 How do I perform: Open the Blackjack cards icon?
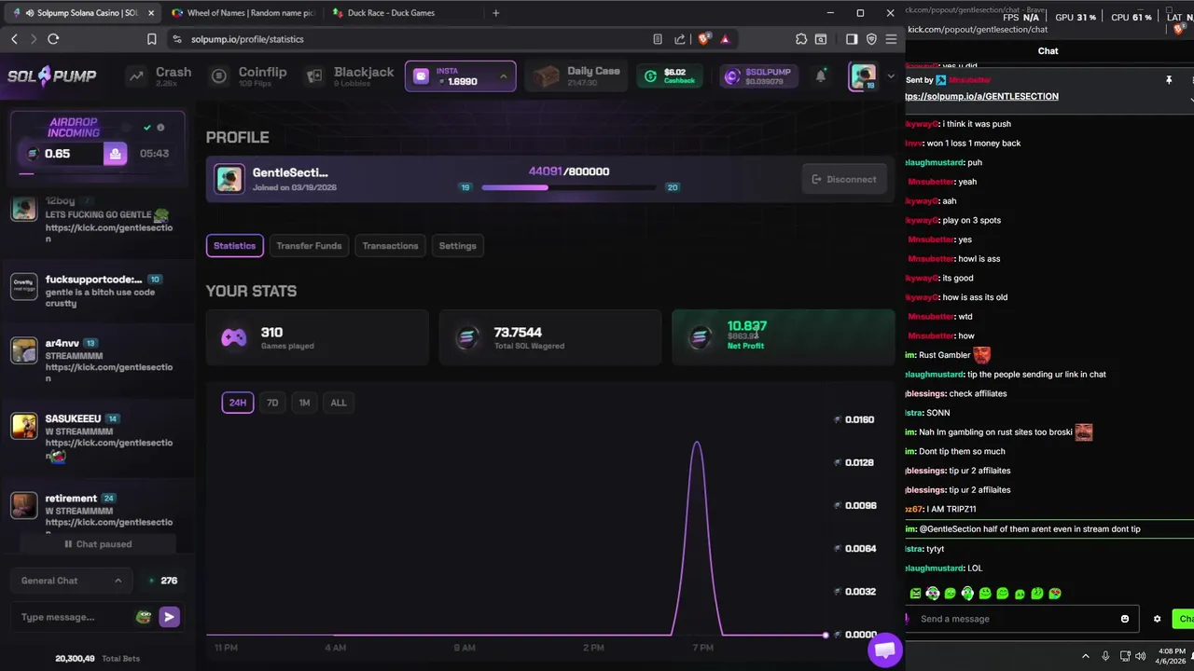point(314,76)
